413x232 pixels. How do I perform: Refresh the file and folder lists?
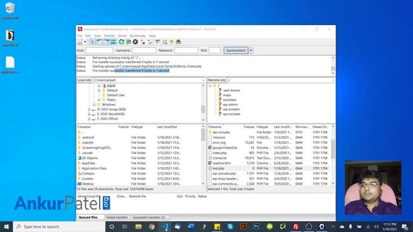point(121,42)
